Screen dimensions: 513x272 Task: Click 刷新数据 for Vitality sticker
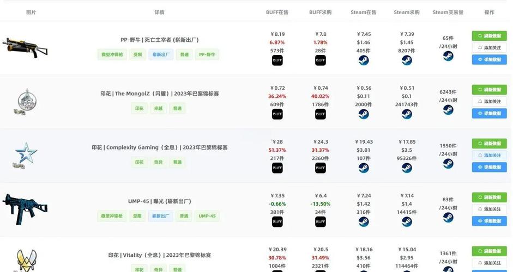click(489, 251)
